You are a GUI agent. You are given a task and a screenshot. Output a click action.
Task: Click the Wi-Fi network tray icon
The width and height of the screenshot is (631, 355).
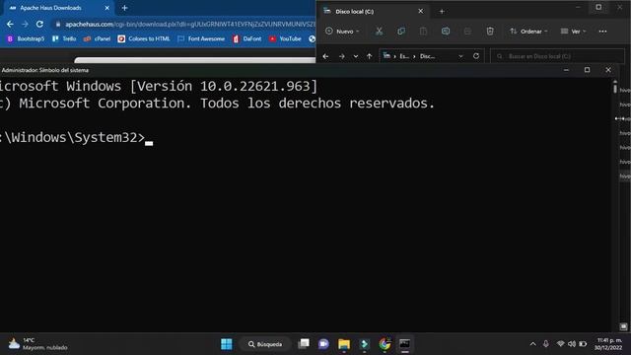pyautogui.click(x=560, y=344)
